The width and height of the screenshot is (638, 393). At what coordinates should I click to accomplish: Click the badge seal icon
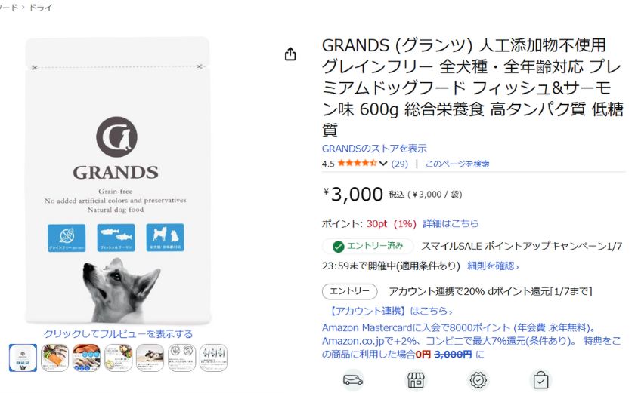point(478,379)
